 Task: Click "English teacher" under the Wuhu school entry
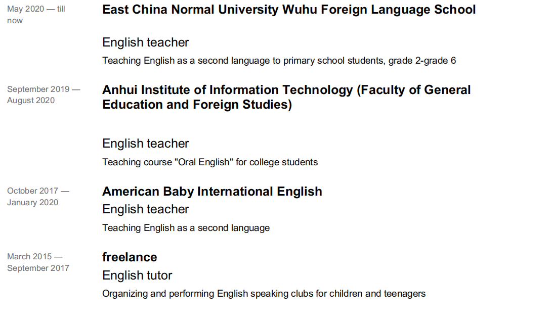click(145, 42)
